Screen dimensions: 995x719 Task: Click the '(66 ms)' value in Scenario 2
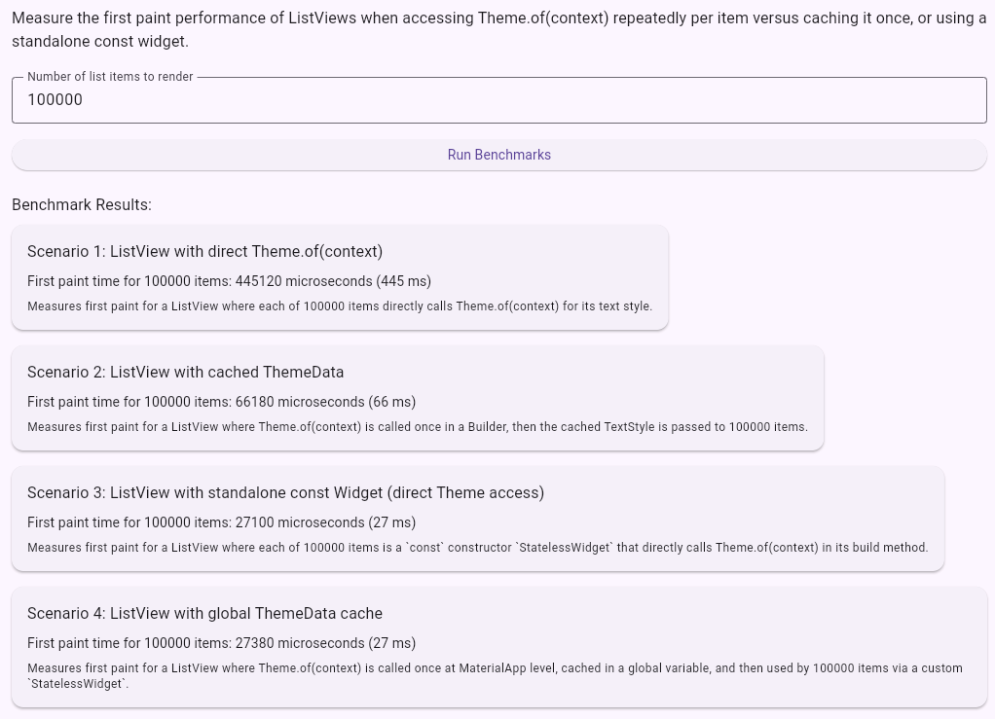point(392,402)
